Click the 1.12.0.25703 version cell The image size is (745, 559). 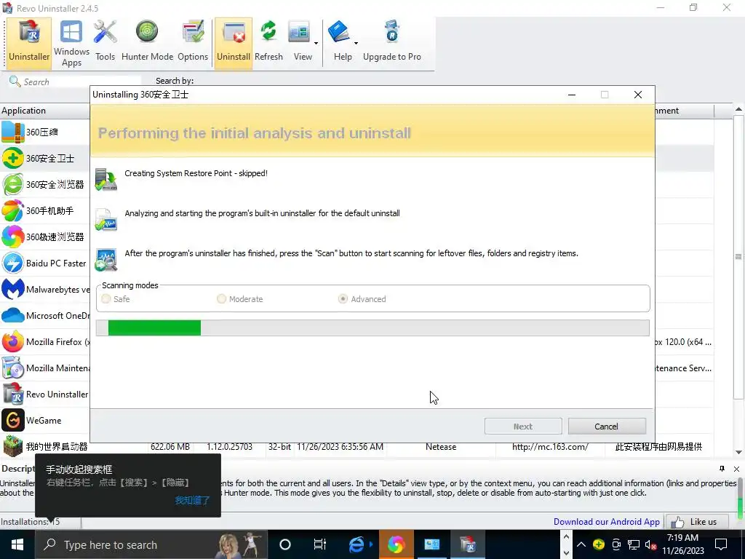point(229,447)
